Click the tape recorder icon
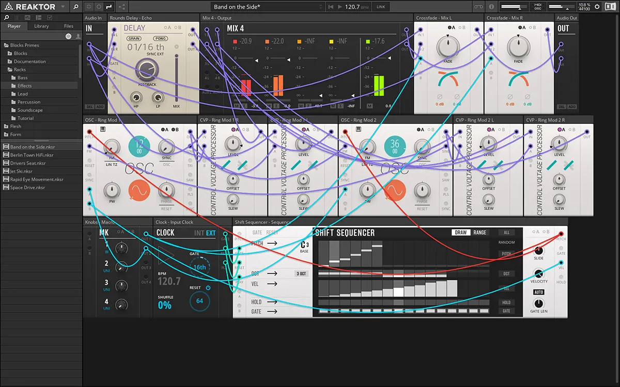Screen dimensions: 620x387 478,7
